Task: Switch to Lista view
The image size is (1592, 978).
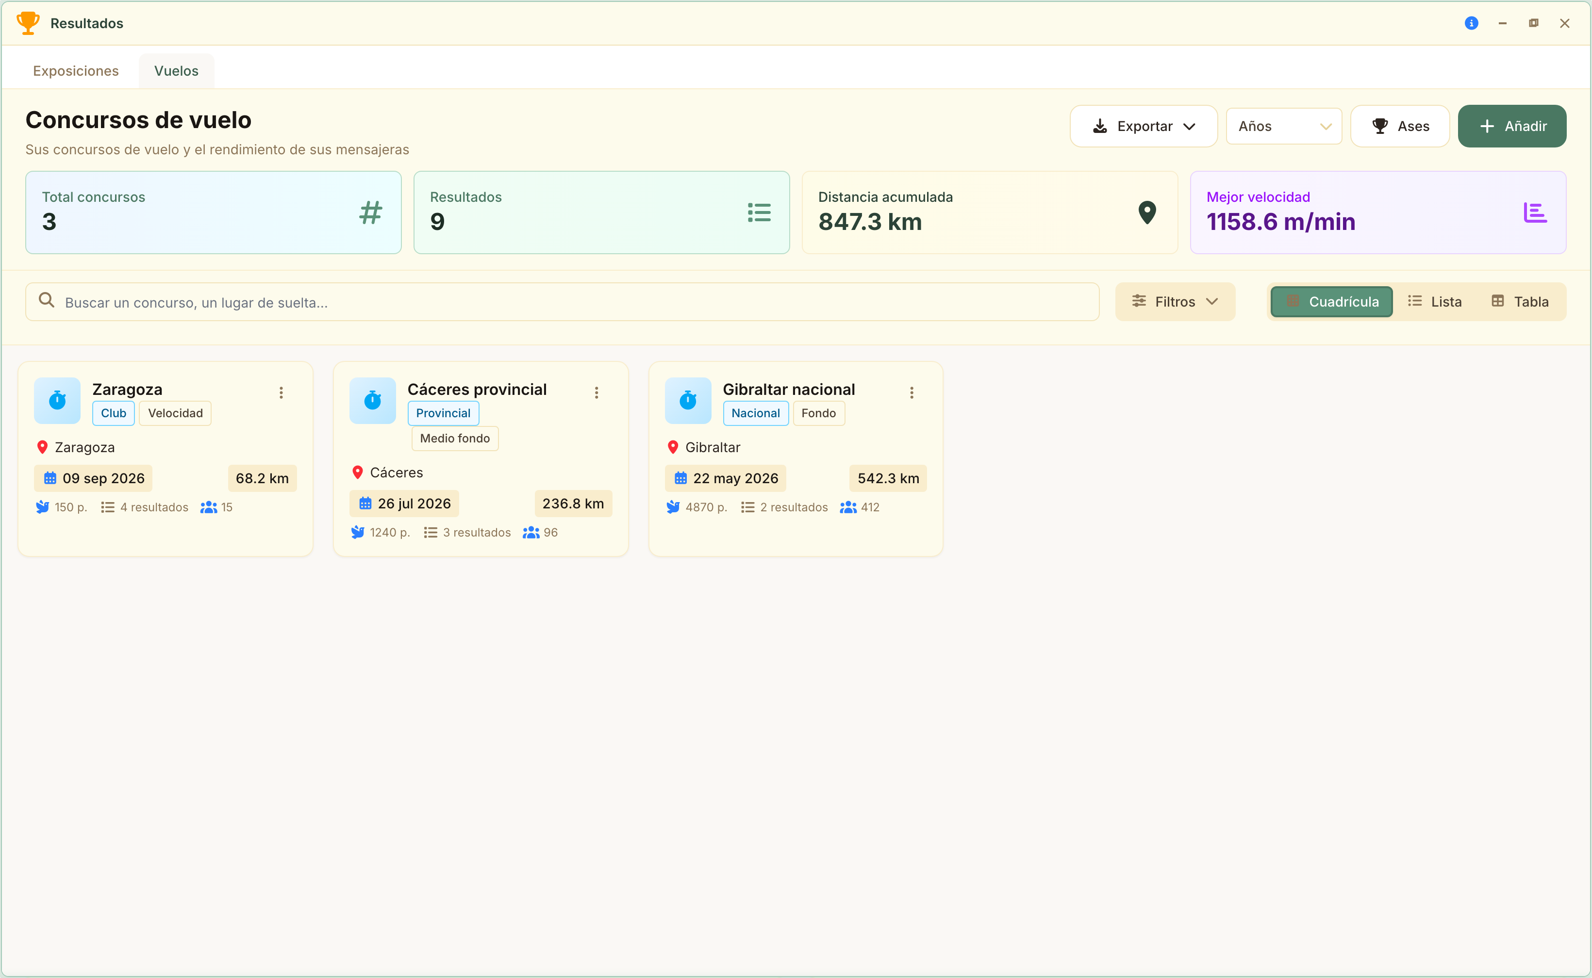Action: pos(1435,301)
